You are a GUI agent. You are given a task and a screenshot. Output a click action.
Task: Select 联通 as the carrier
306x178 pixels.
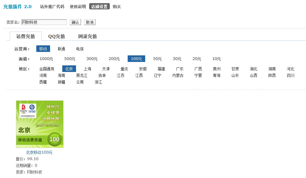(x=61, y=49)
